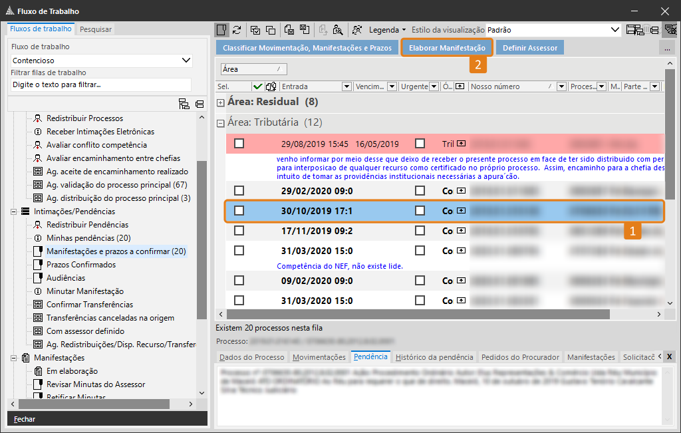Click the arrow-box icon in the 17/11/2019 row
The image size is (681, 433).
click(x=462, y=231)
